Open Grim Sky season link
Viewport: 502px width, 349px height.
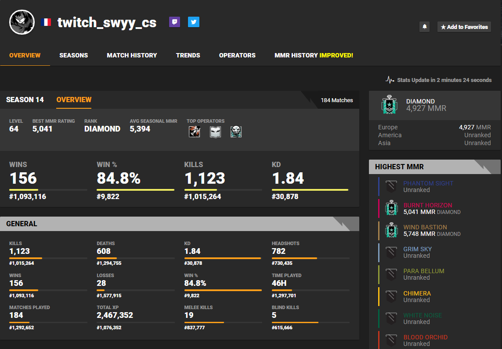click(x=418, y=249)
